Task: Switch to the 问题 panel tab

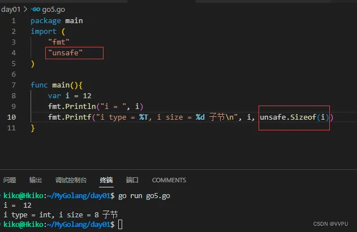Action: (10, 180)
